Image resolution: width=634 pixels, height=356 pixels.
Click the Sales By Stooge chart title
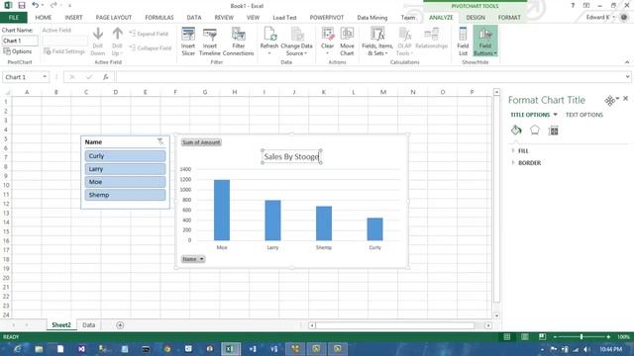click(x=291, y=156)
